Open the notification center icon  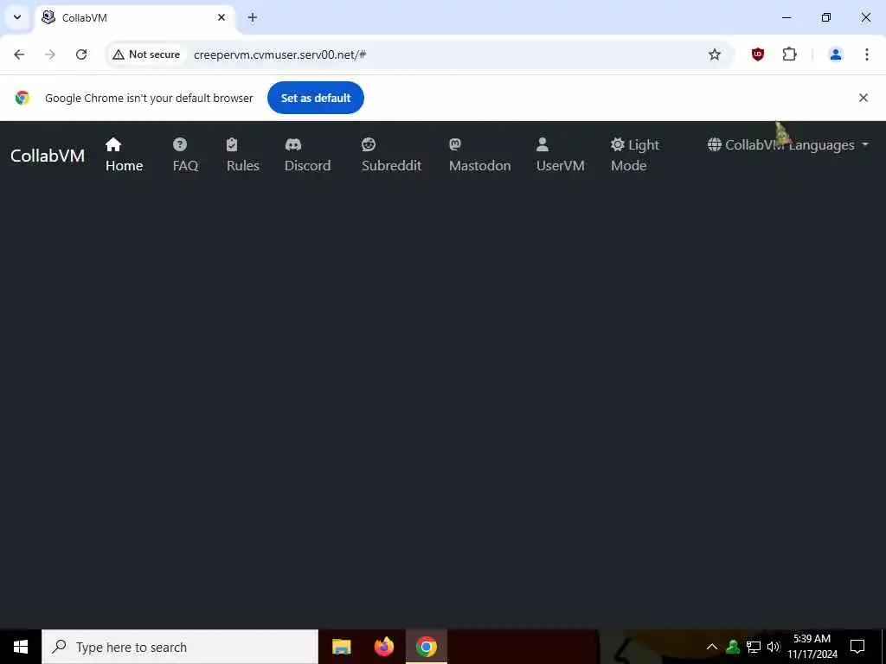pos(857,647)
